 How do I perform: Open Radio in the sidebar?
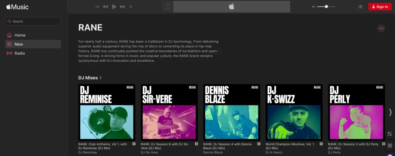tap(33, 53)
